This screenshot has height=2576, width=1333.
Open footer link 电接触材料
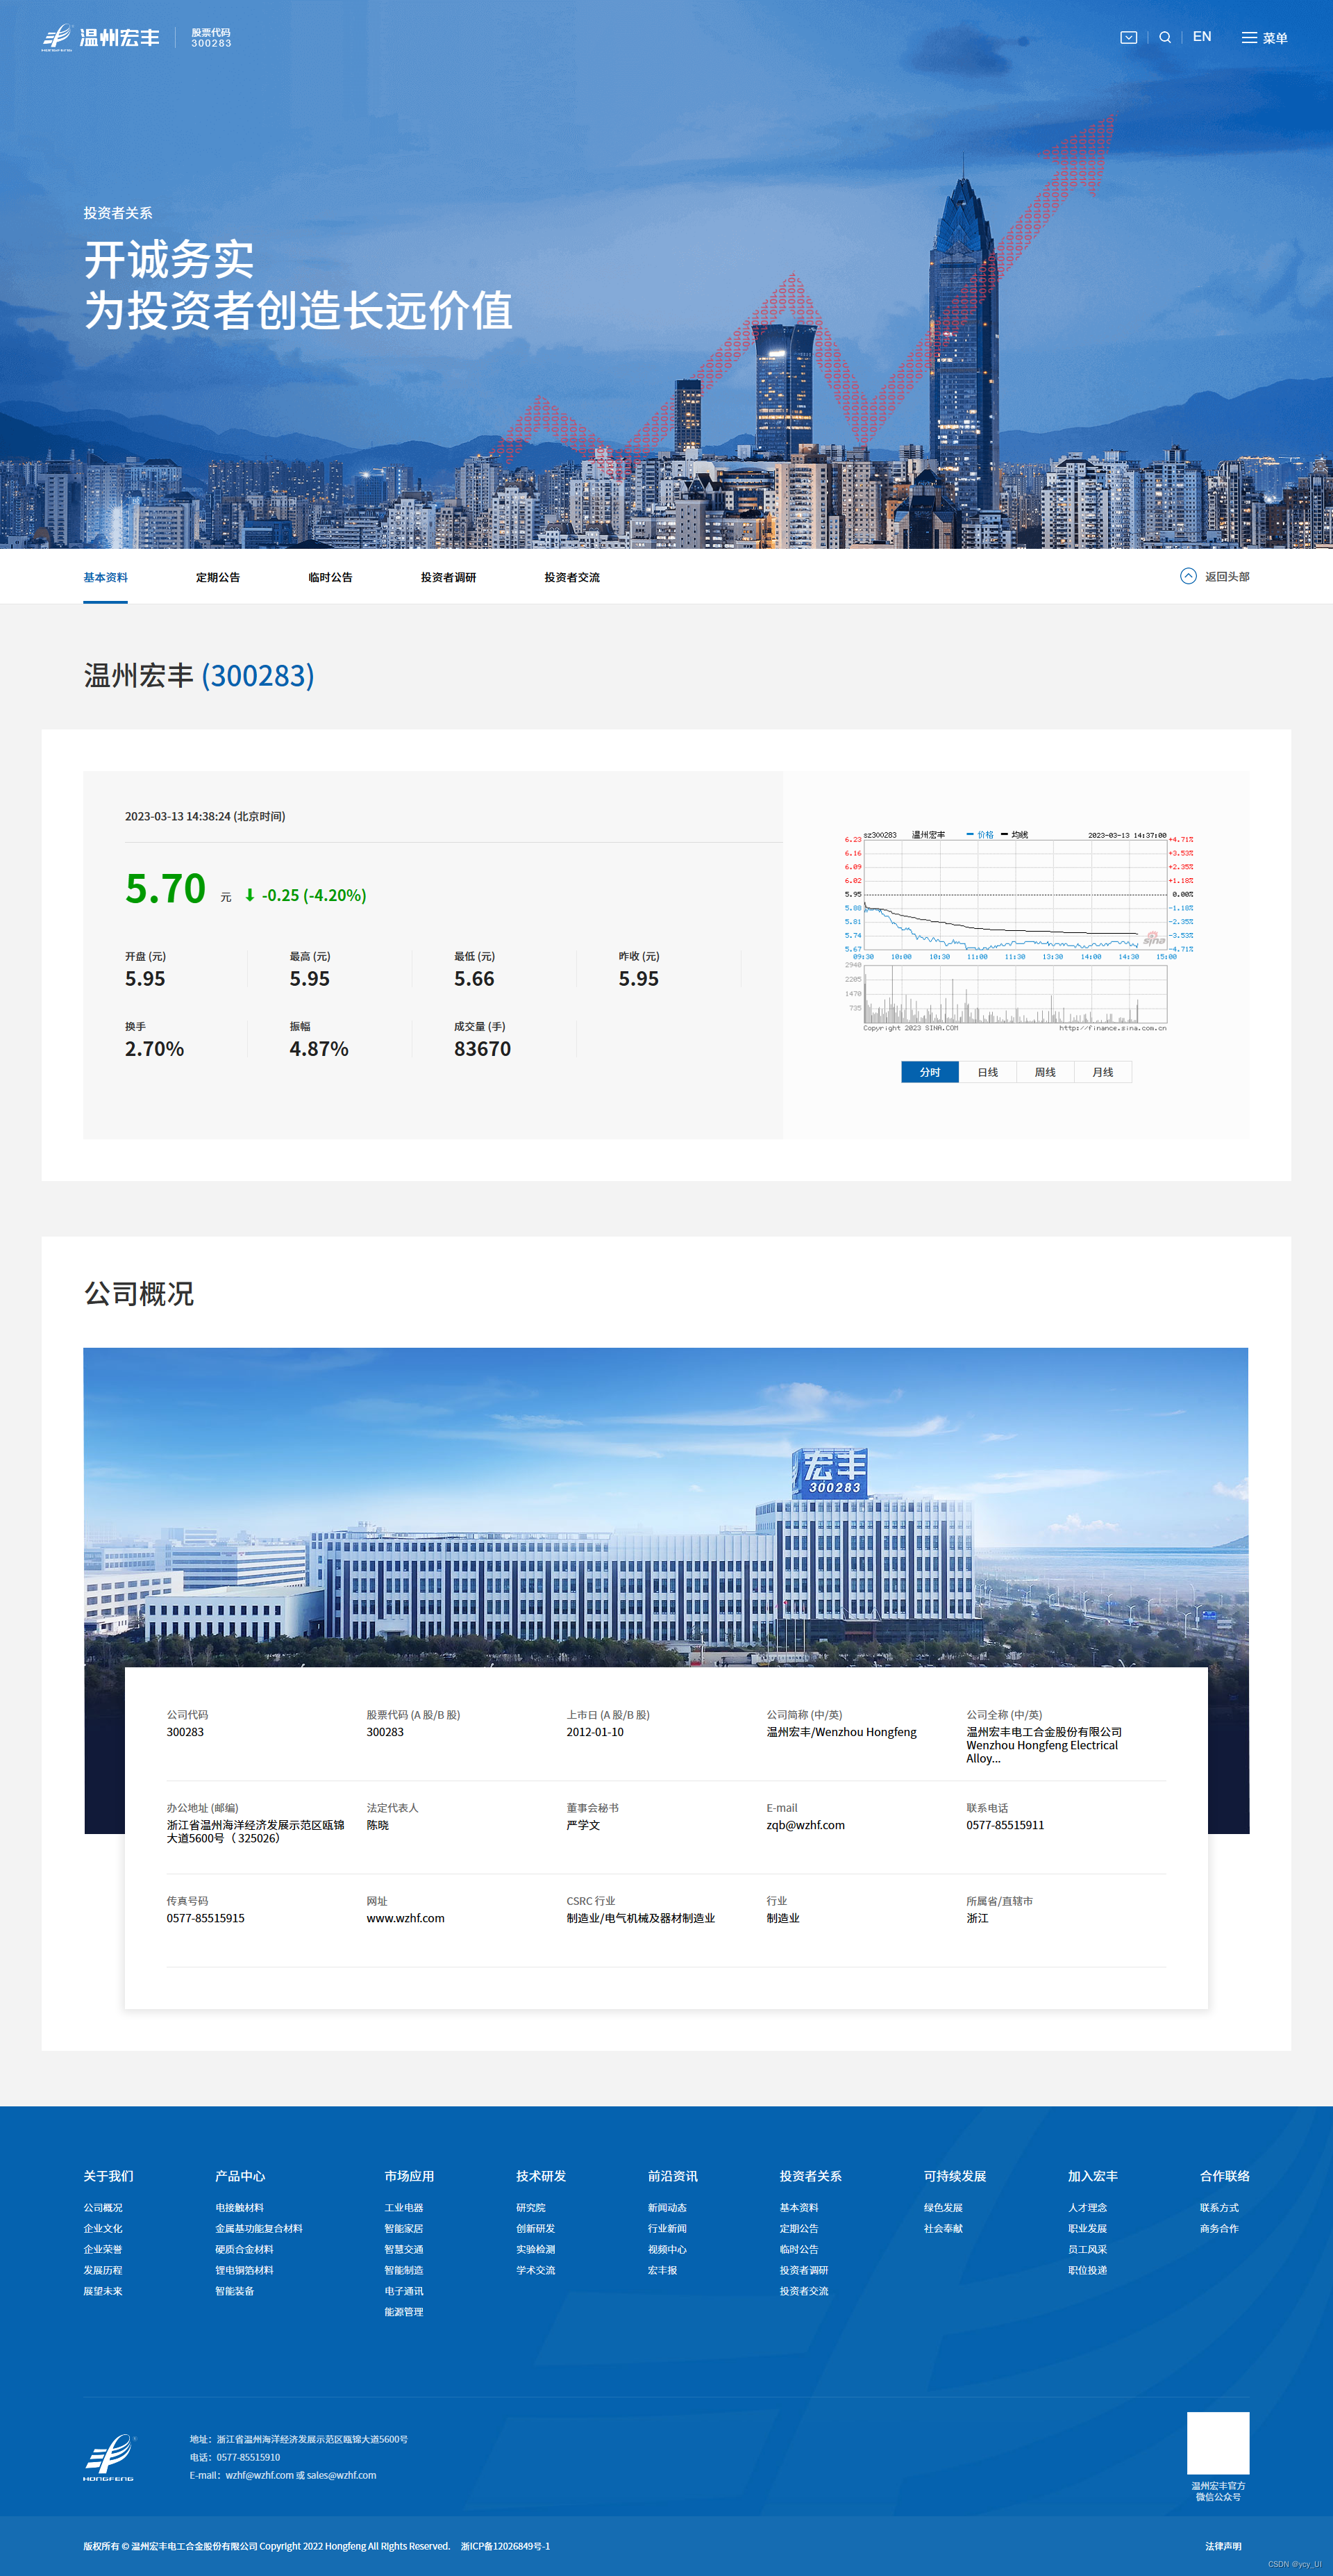point(240,2207)
